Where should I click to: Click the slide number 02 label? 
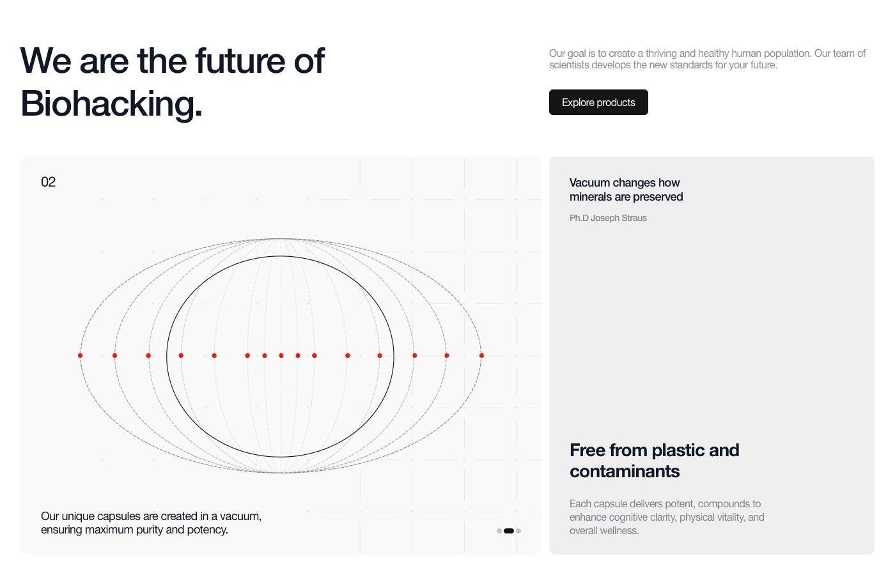[48, 182]
